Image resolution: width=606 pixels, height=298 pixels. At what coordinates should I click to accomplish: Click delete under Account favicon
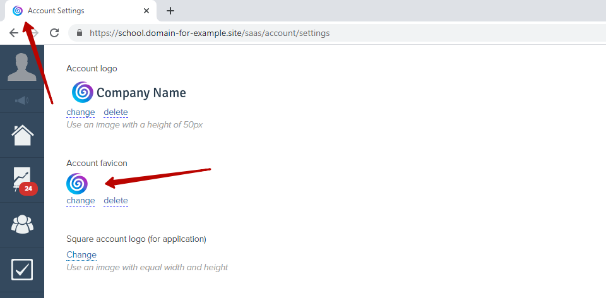[116, 201]
